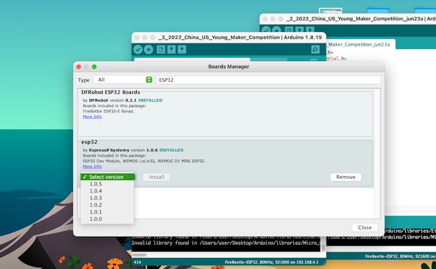Image resolution: width=436 pixels, height=269 pixels.
Task: Click the esp32 package title
Action: click(x=89, y=142)
